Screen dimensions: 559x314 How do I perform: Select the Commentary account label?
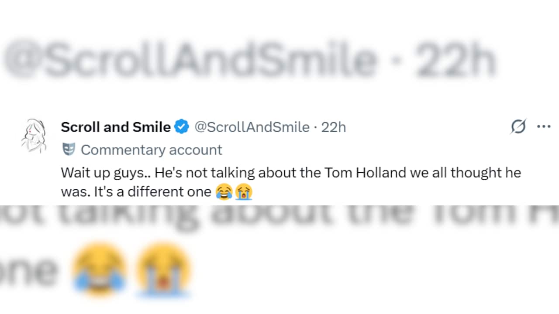[x=152, y=150]
